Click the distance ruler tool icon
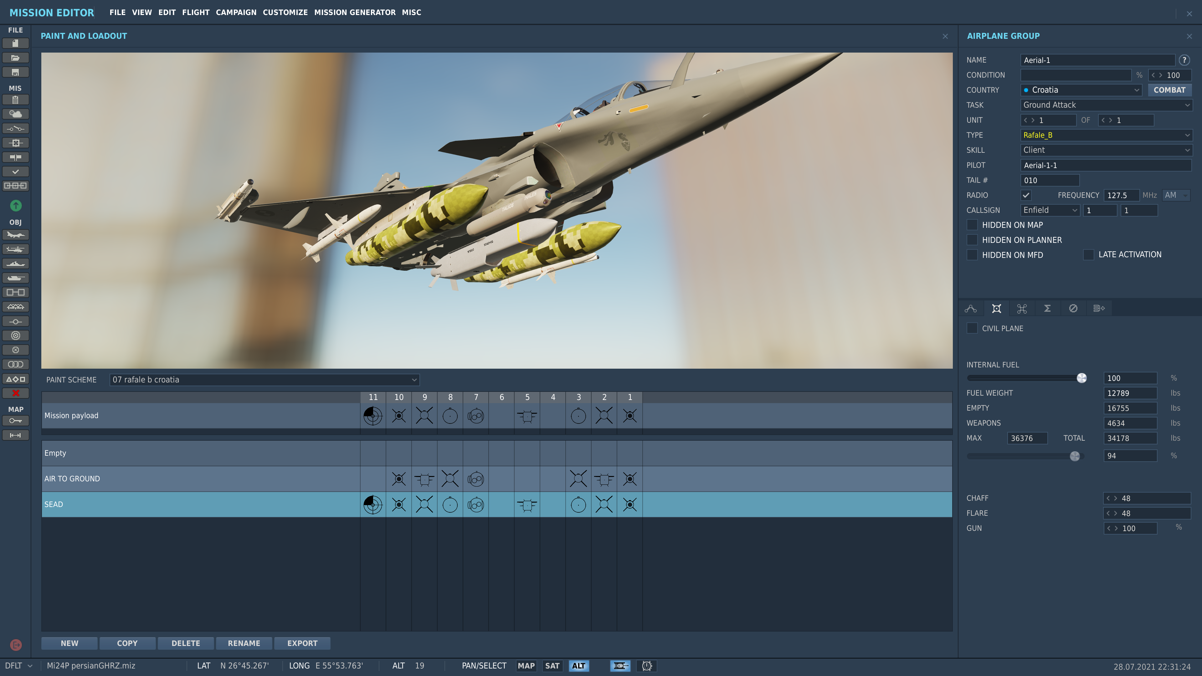 (15, 435)
